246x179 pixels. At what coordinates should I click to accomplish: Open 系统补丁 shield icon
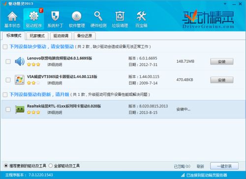click(55, 16)
